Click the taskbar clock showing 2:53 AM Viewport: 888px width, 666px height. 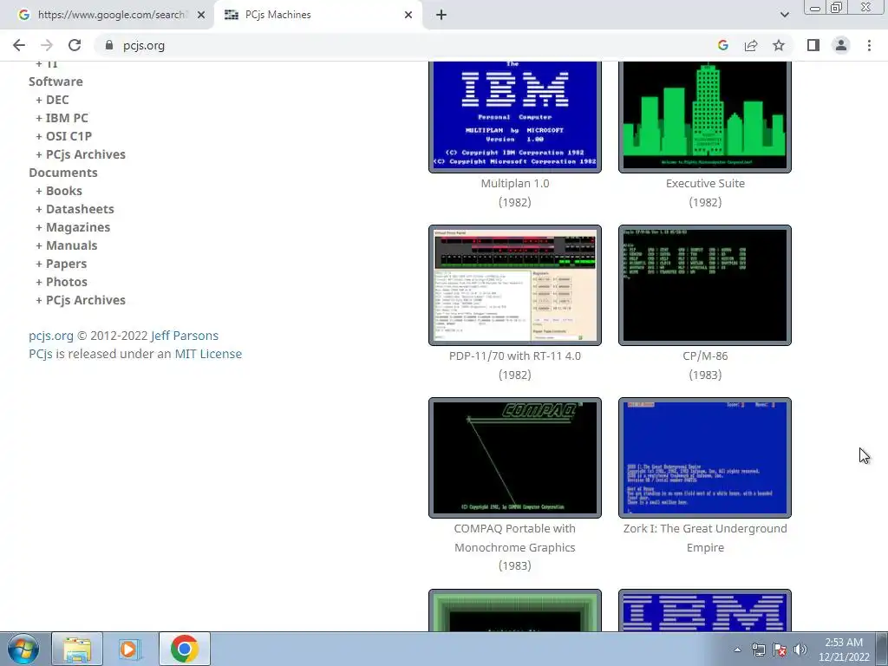(x=843, y=650)
